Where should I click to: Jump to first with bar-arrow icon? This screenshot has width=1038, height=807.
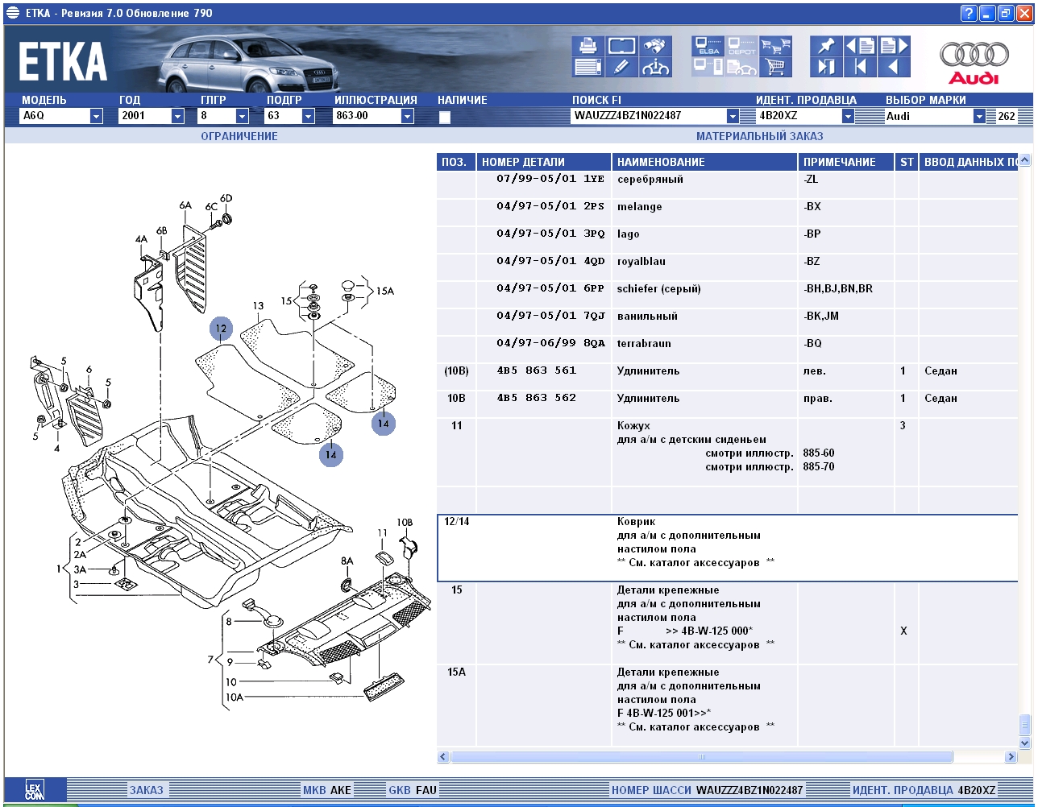click(860, 68)
